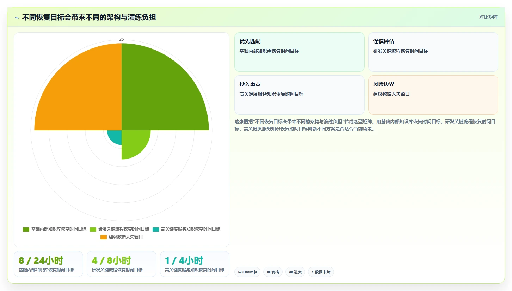Toggle the 高关键度服务知识恢复时间目标 legend entry

[186, 229]
